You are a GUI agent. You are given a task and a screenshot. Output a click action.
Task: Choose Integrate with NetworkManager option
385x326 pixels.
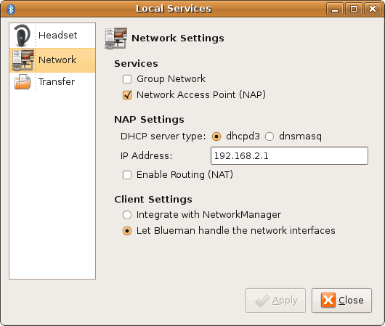point(127,215)
